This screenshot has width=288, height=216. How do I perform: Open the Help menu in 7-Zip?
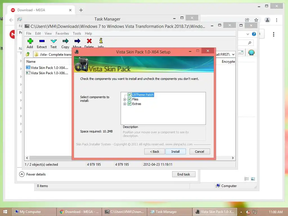[88, 33]
